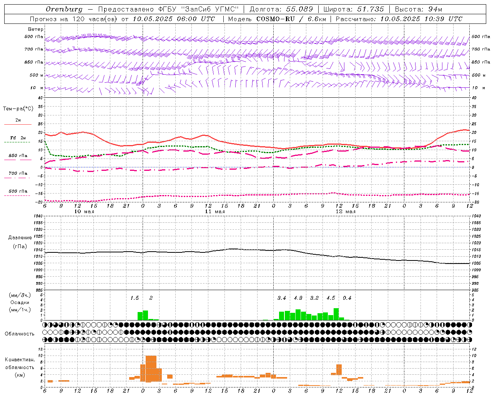This screenshot has height=394, width=492.
Task: Click the precipitation total value "4.9"
Action: click(298, 298)
